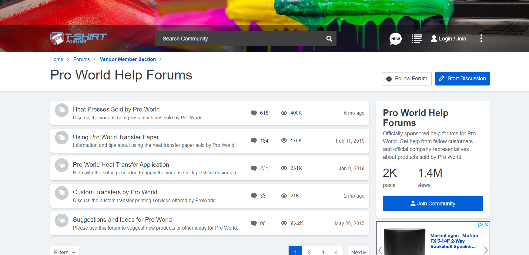Click the comment bubble icon next to 90
This screenshot has height=255, width=529.
254,223
